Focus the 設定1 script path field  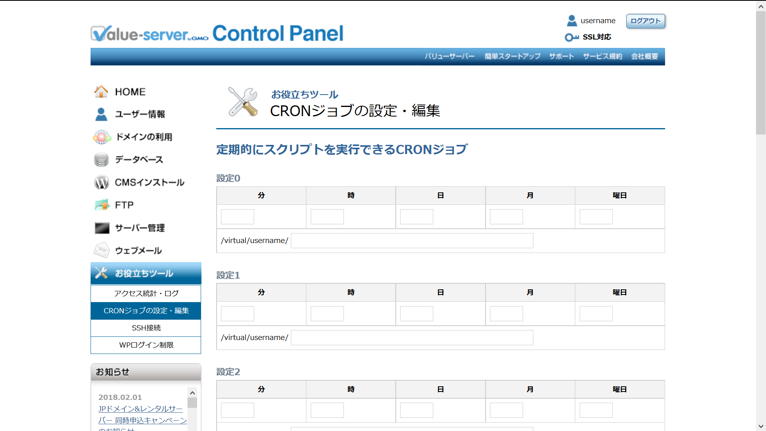tap(412, 338)
